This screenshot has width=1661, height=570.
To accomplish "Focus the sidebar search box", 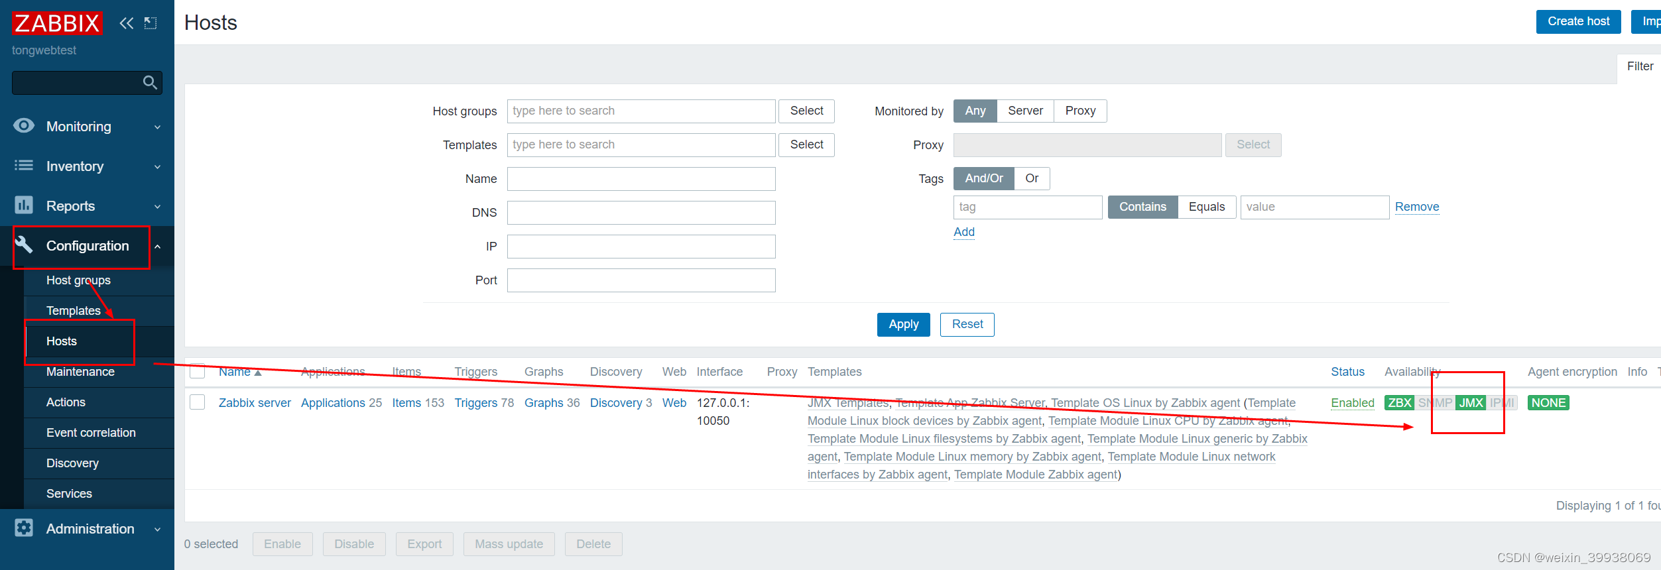I will point(87,83).
